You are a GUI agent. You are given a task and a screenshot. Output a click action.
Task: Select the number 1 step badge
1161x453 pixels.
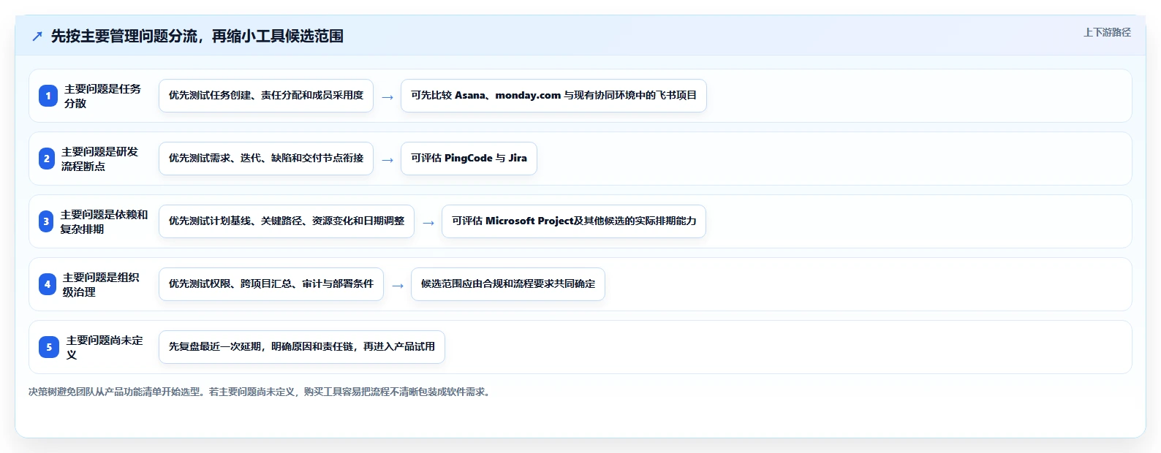(x=48, y=96)
